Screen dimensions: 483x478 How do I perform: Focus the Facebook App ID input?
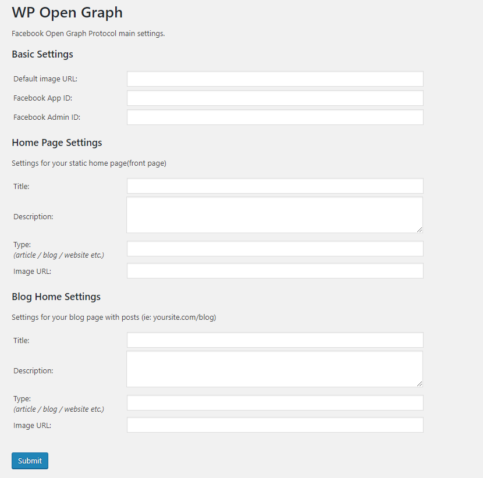pyautogui.click(x=275, y=98)
